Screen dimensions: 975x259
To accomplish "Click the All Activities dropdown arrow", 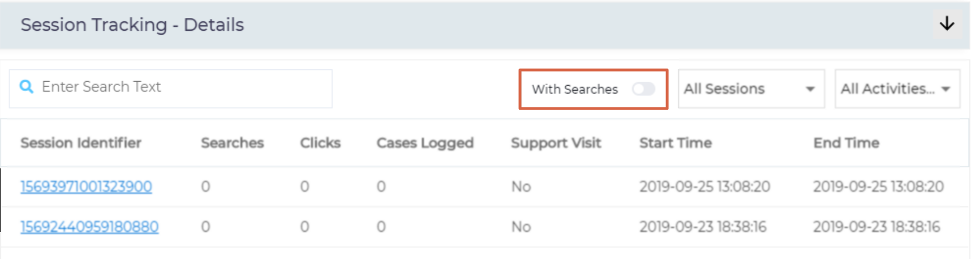I will tap(946, 89).
